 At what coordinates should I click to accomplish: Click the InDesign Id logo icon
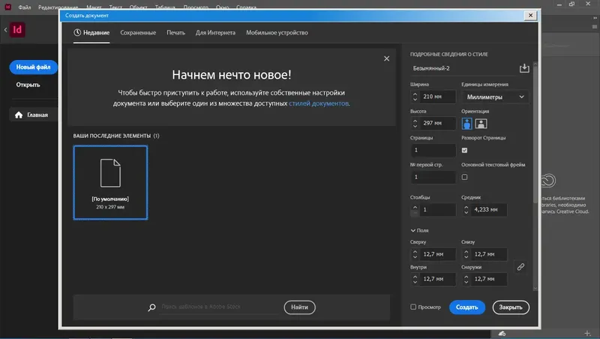tap(17, 30)
